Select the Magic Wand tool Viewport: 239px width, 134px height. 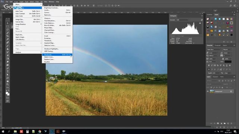(x=7, y=33)
